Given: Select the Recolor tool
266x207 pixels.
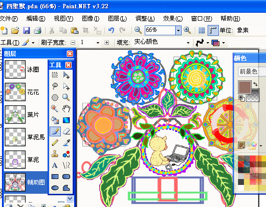Looking at the screenshot, I should tap(66, 154).
